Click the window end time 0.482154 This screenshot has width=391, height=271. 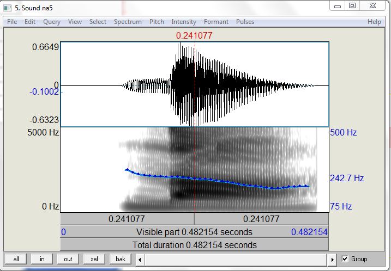click(x=309, y=232)
